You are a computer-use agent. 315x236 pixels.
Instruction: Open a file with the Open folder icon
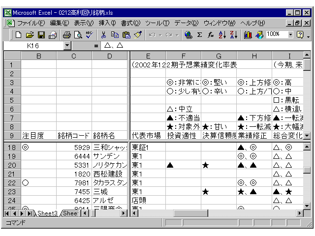[x=30, y=35]
